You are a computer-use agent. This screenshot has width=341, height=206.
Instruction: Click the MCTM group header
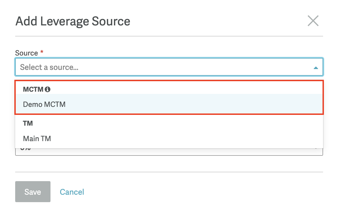(x=33, y=89)
